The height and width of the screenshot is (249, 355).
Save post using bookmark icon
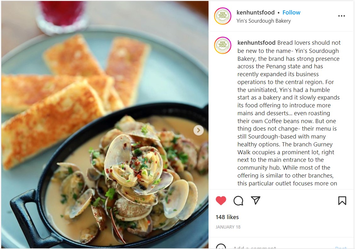point(342,201)
